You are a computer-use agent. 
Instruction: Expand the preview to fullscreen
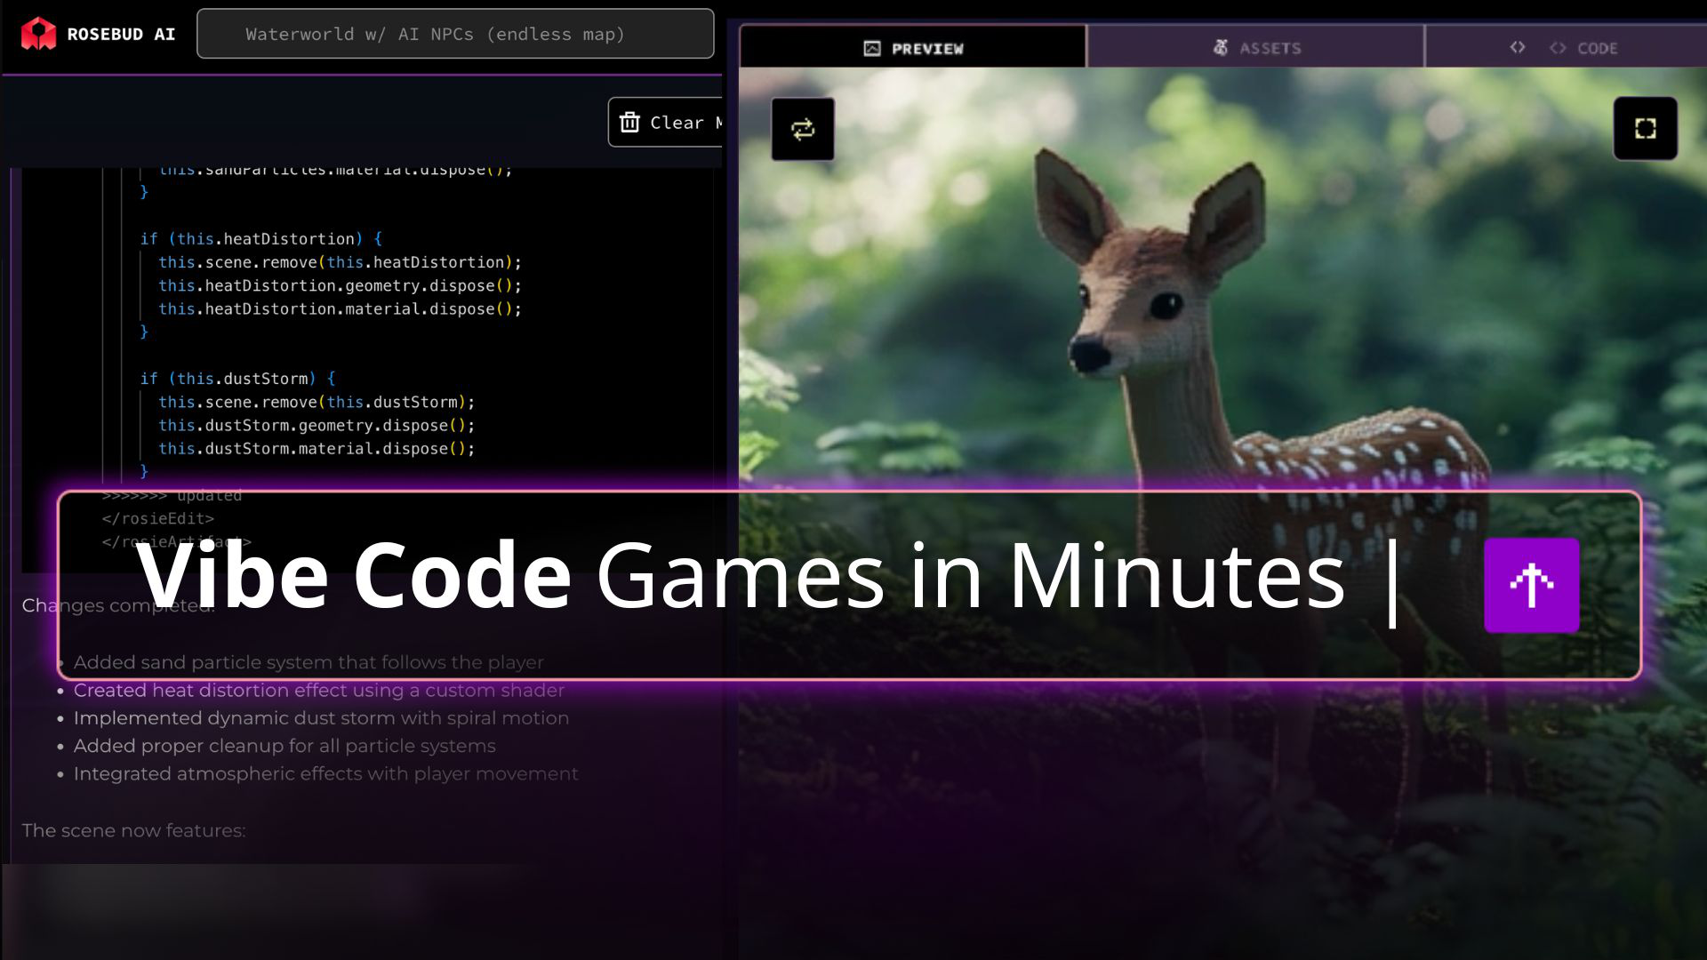1645,129
